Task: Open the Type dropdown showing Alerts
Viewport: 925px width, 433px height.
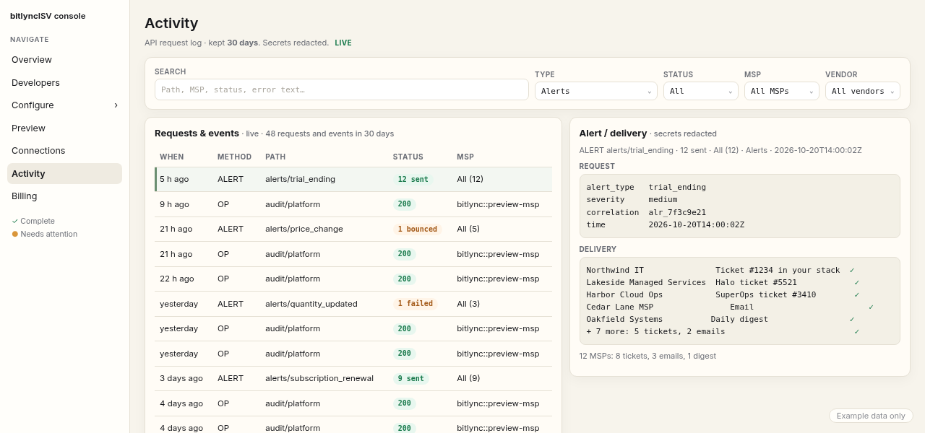Action: pyautogui.click(x=596, y=91)
